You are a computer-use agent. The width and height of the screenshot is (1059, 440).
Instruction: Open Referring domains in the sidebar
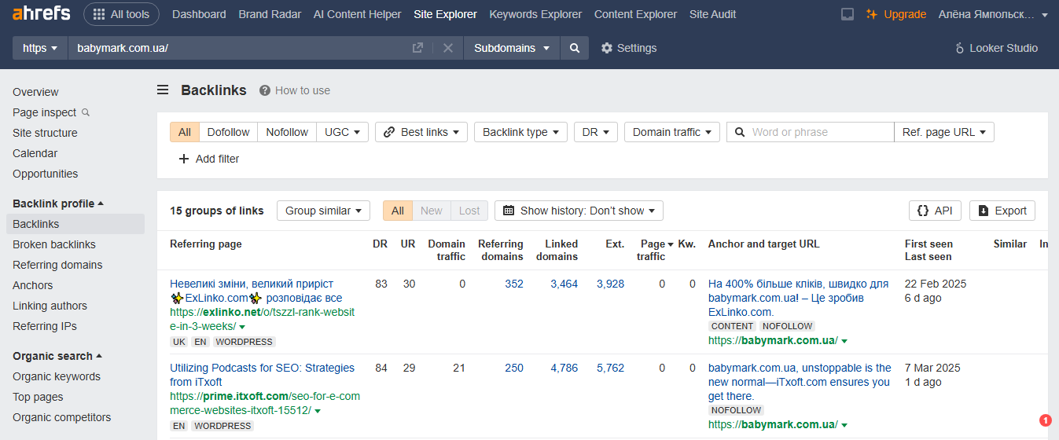coord(57,265)
